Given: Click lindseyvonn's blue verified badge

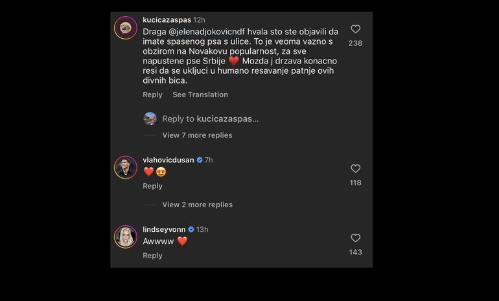Looking at the screenshot, I should [x=191, y=229].
